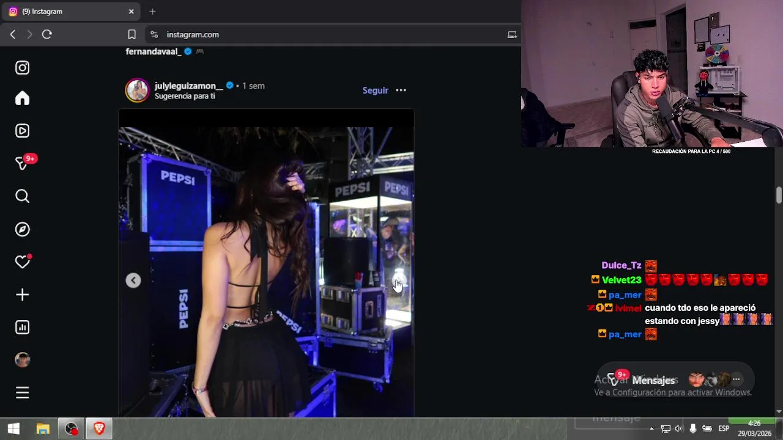Switch ESP keyboard language
Viewport: 783px width, 440px height.
pyautogui.click(x=724, y=429)
